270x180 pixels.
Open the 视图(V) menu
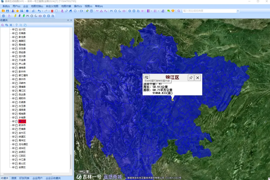(x=88, y=6)
